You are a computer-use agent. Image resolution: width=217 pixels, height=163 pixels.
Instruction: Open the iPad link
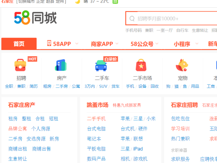(138, 149)
